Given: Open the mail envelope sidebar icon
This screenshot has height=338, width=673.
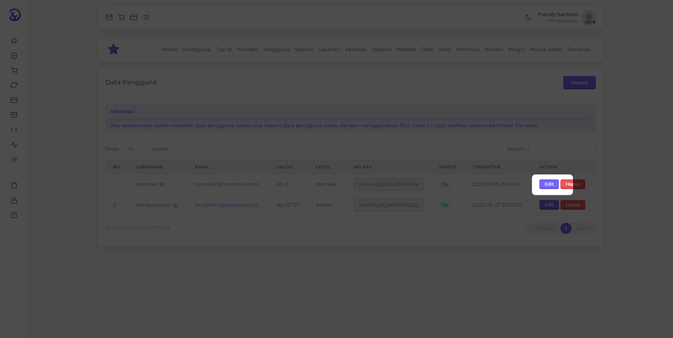Looking at the screenshot, I should pos(14,115).
